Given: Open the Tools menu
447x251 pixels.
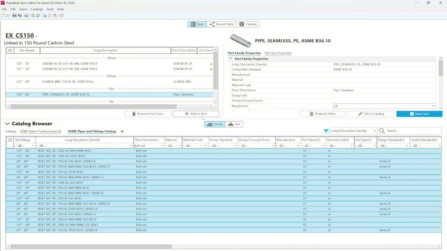Looking at the screenshot, I should pos(50,9).
